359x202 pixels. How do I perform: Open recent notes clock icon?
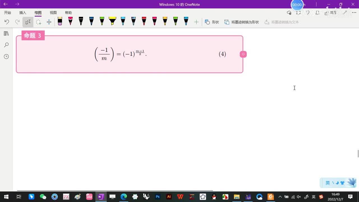(6, 56)
